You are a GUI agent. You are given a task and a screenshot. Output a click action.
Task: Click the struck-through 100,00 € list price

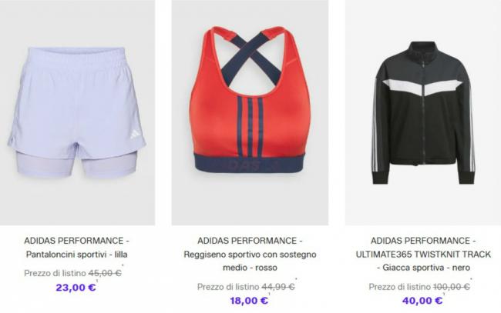(x=451, y=287)
